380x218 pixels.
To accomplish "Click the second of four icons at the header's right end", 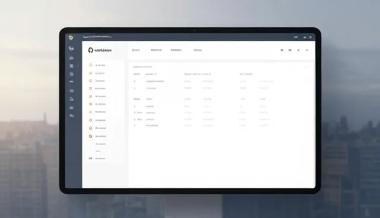I will coord(290,50).
